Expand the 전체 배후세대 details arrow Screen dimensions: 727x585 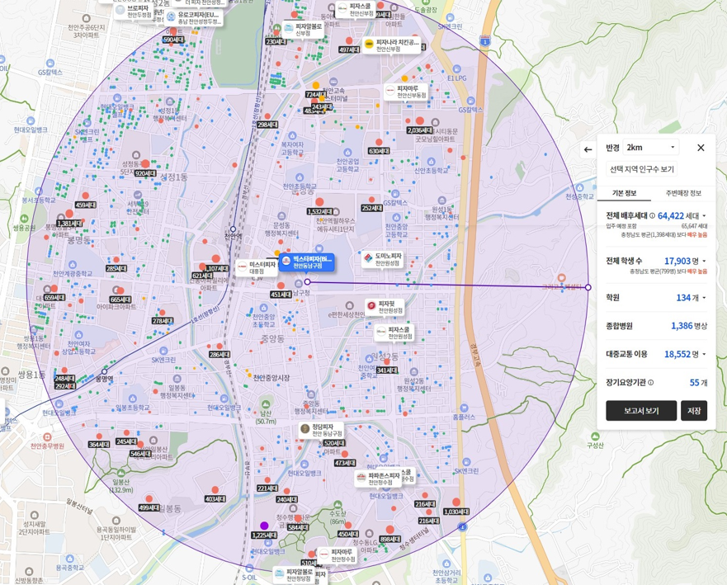pos(704,216)
